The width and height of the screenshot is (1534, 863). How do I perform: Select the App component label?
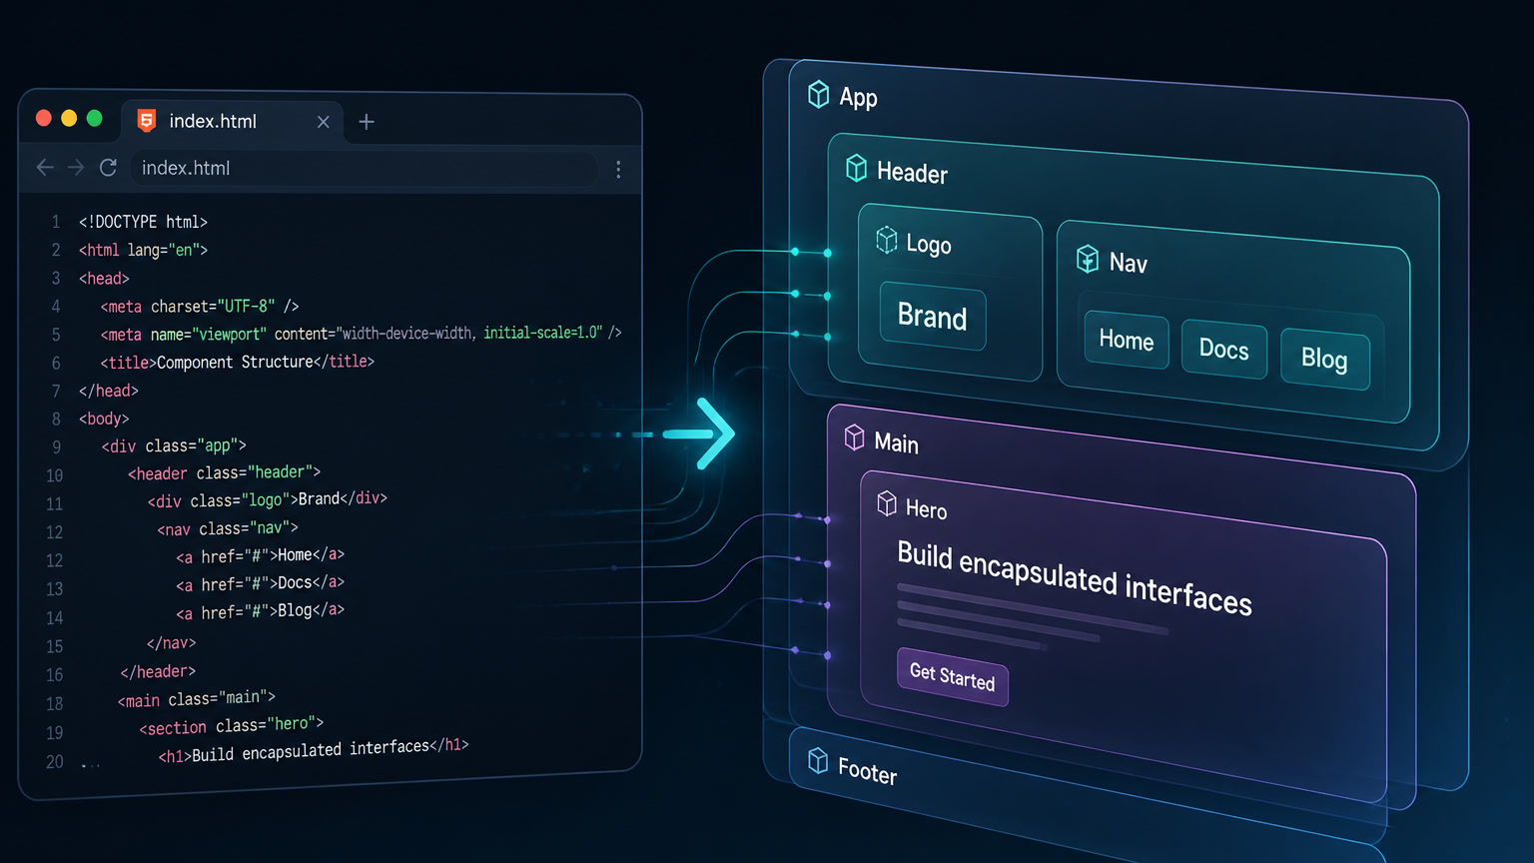(858, 98)
